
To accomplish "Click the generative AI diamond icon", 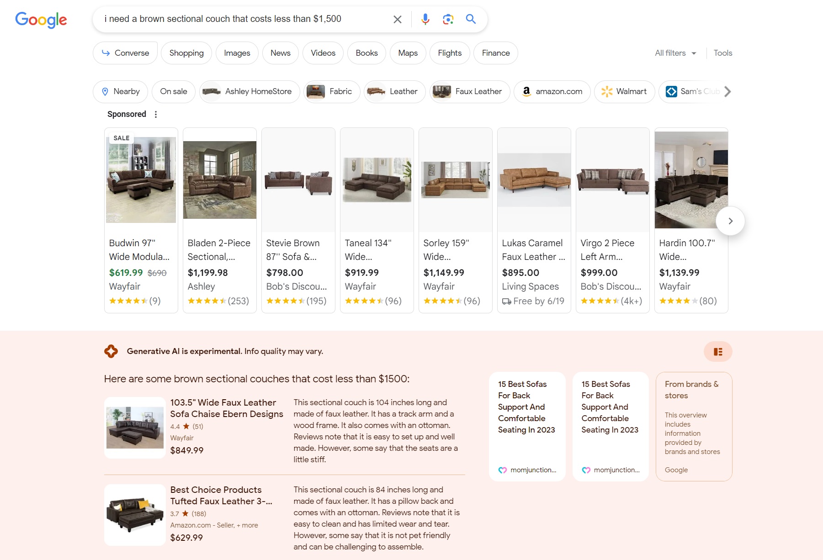I will 111,351.
